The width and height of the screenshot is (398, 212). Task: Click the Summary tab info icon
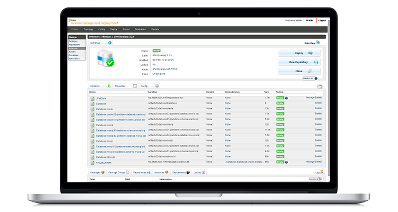[x=110, y=43]
